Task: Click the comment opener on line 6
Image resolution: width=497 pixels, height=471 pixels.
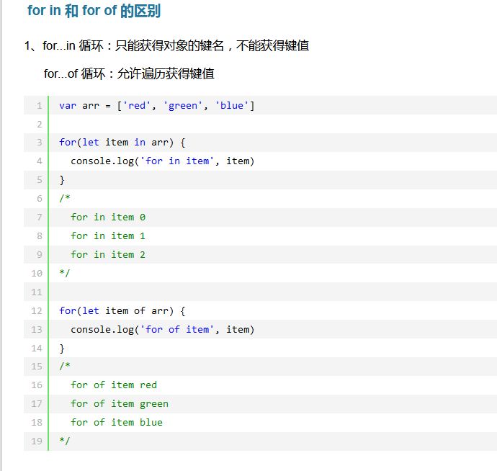Action: tap(65, 198)
